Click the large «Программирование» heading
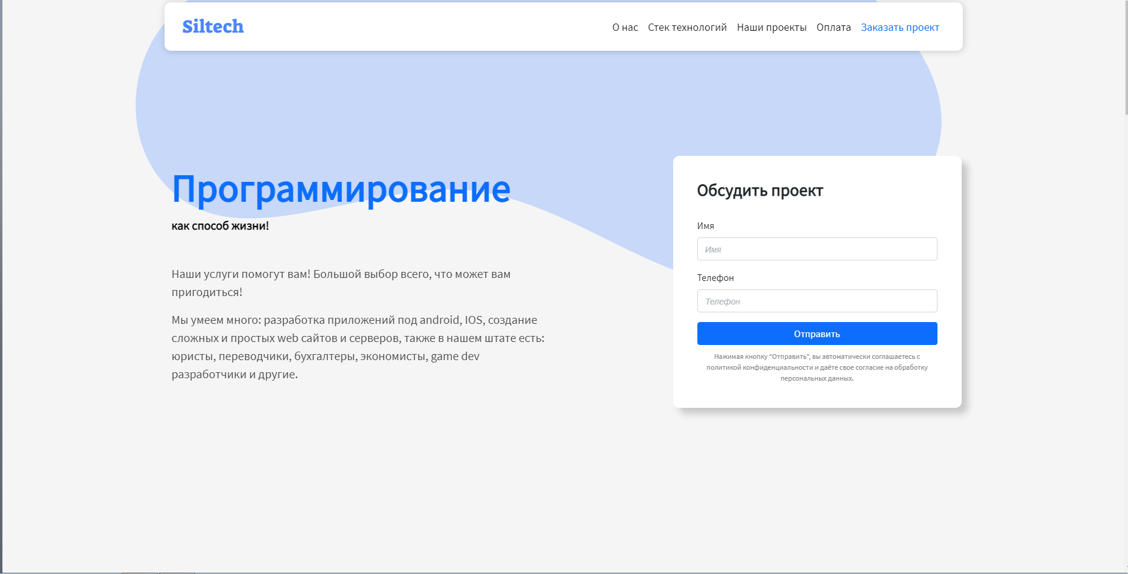Screen dimensions: 1128x574 pyautogui.click(x=341, y=189)
